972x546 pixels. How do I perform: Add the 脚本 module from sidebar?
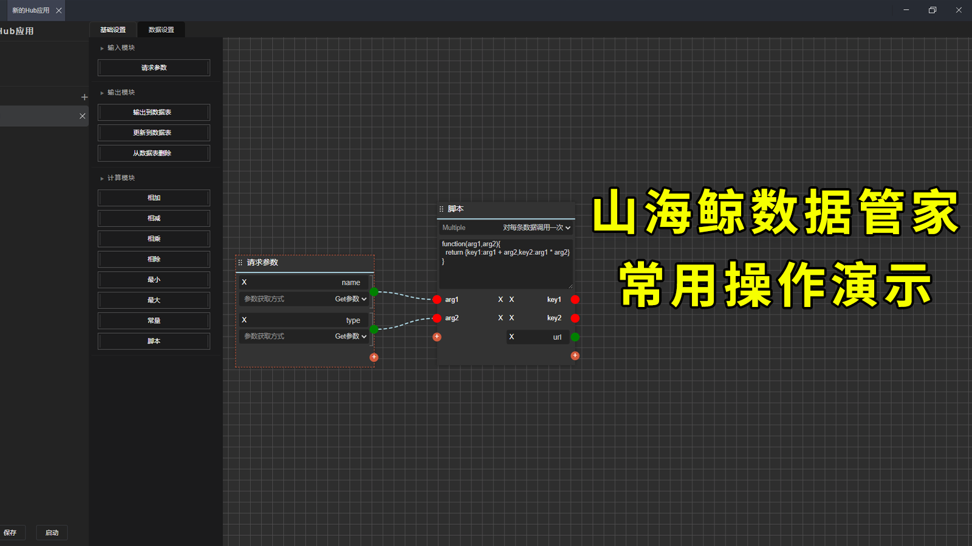[x=154, y=341]
